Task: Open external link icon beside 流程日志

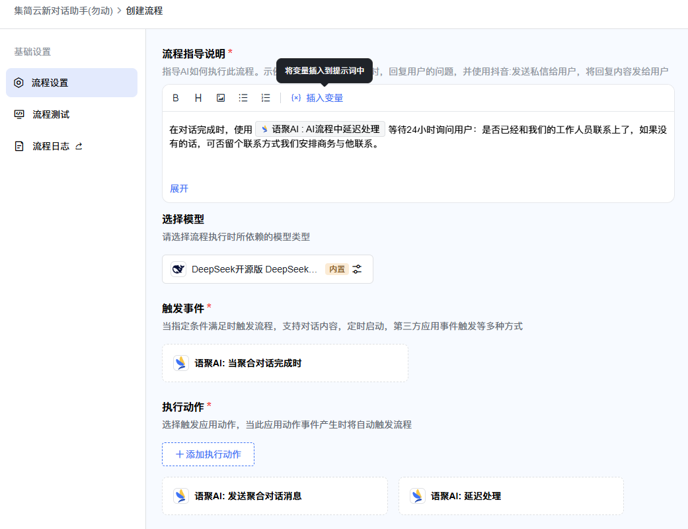Action: tap(79, 146)
